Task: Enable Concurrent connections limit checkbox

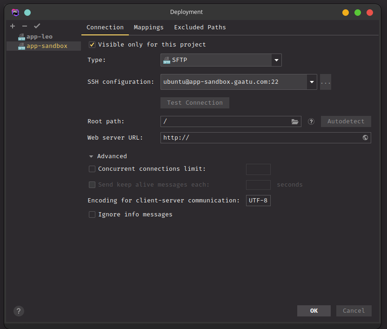Action: [x=92, y=169]
